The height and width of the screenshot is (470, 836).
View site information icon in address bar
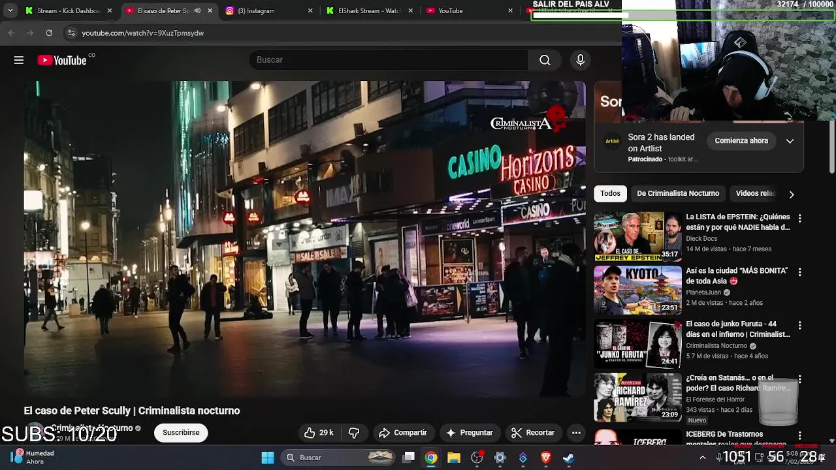point(71,33)
